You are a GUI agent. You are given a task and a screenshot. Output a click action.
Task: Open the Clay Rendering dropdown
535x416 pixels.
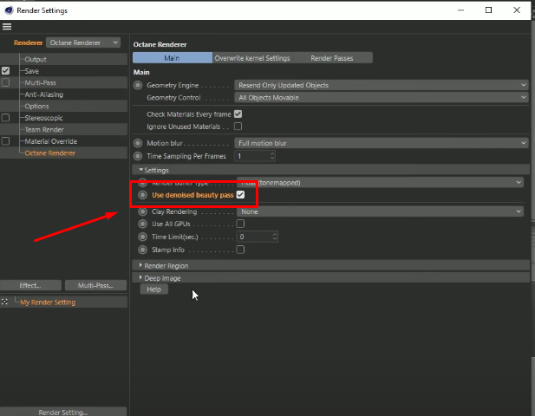pyautogui.click(x=380, y=211)
